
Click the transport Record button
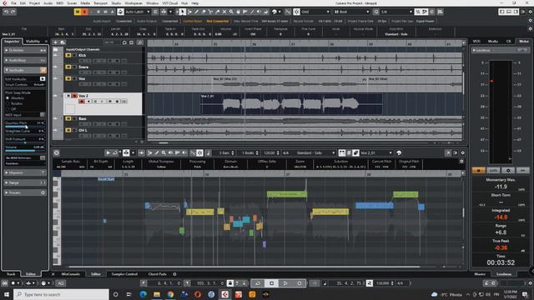(x=300, y=283)
